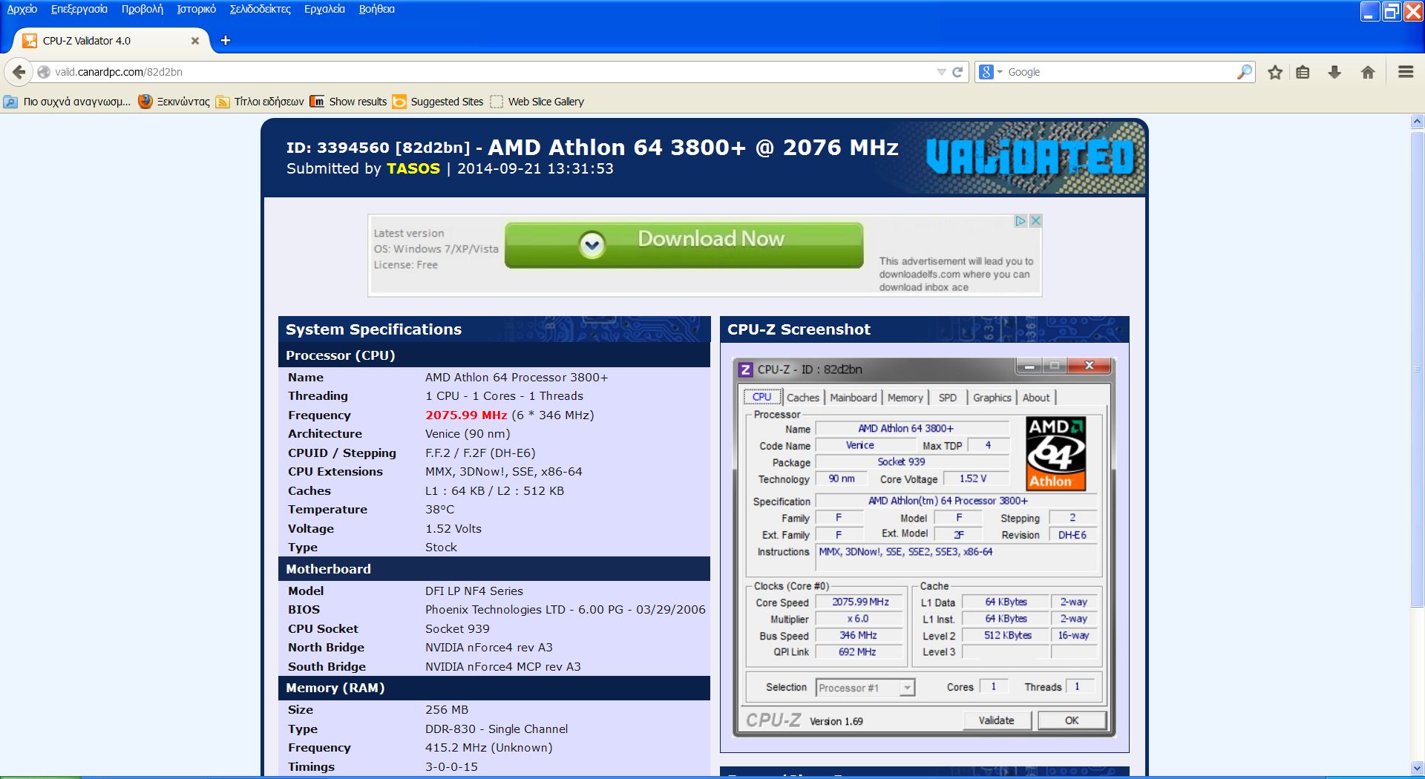
Task: Select the Graphics tab in CPU-Z screenshot
Action: (992, 398)
